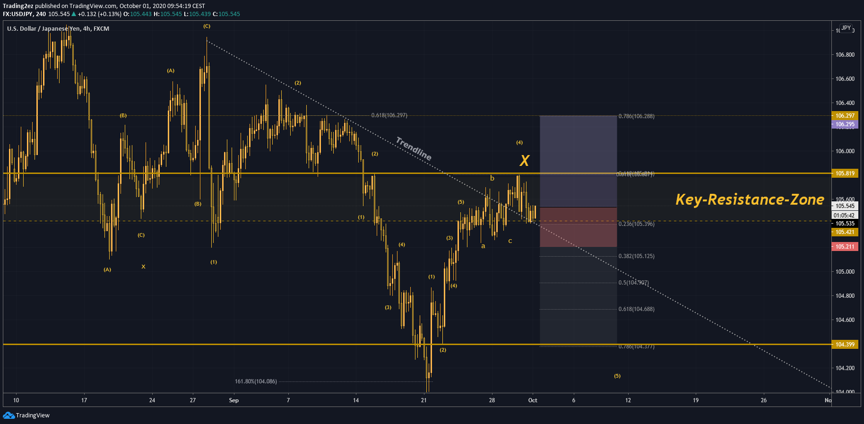Click the 0.618(104.688) fib level text
This screenshot has height=424, width=864.
click(637, 309)
